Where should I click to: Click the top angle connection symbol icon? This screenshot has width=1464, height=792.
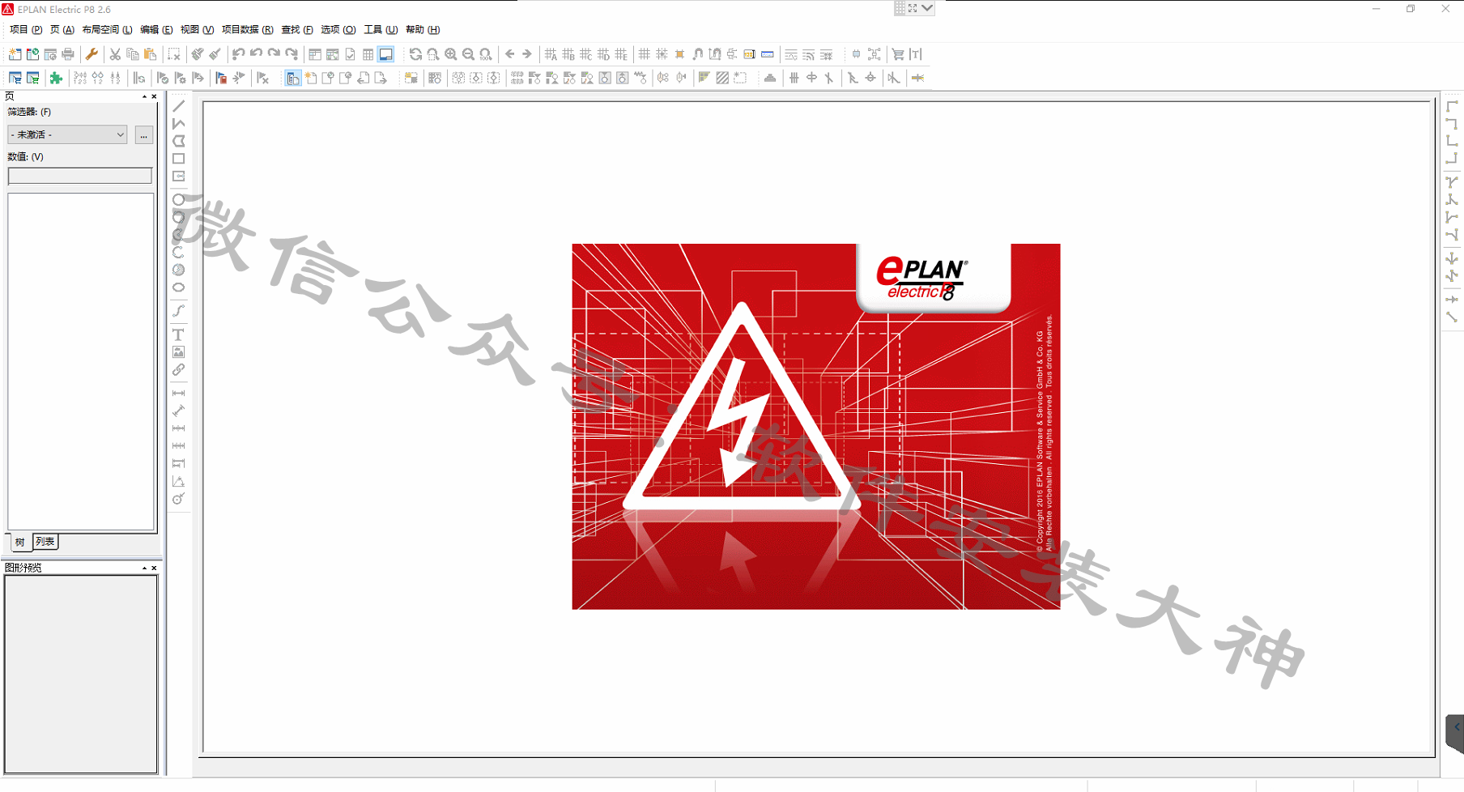click(x=1452, y=106)
